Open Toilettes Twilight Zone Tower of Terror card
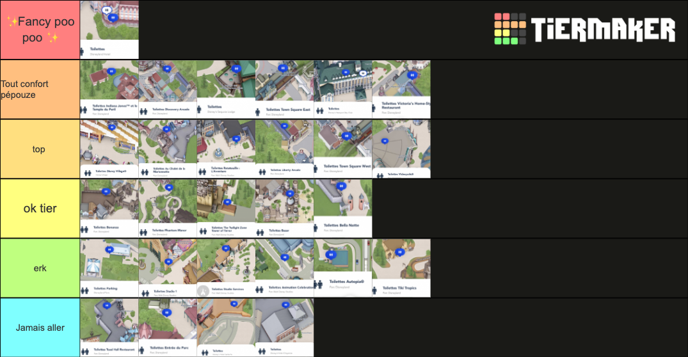 coord(226,209)
